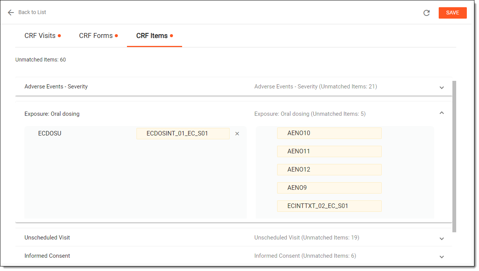Collapse the Exposure: Oral dosing section
Image resolution: width=479 pixels, height=271 pixels.
(x=442, y=113)
